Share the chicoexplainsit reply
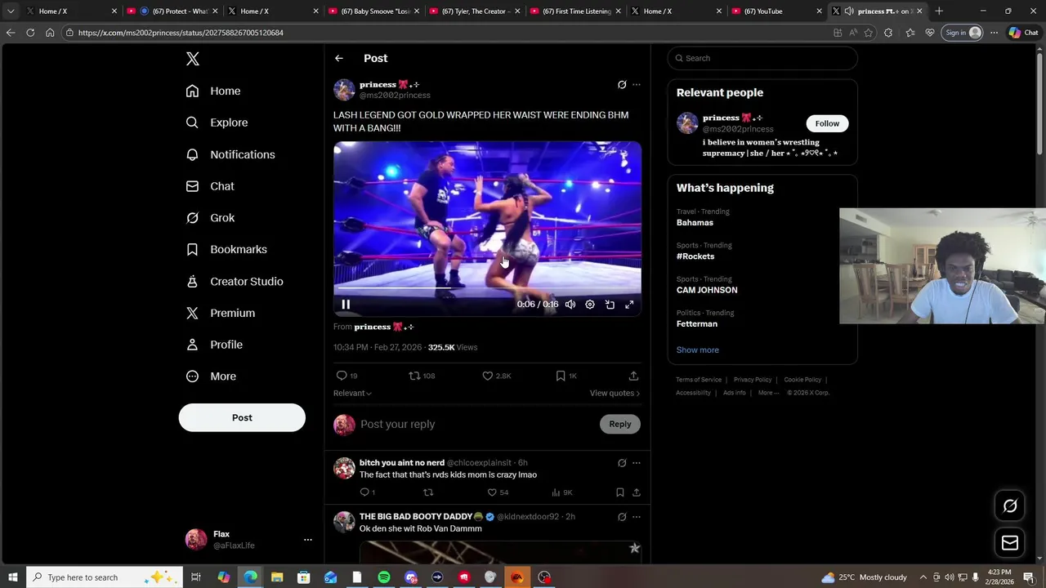Screen dimensions: 1046x588 (637, 492)
